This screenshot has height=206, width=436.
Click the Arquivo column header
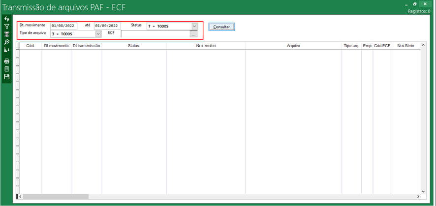tap(293, 46)
